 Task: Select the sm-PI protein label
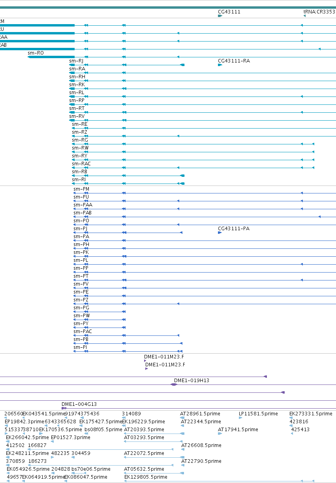80,347
